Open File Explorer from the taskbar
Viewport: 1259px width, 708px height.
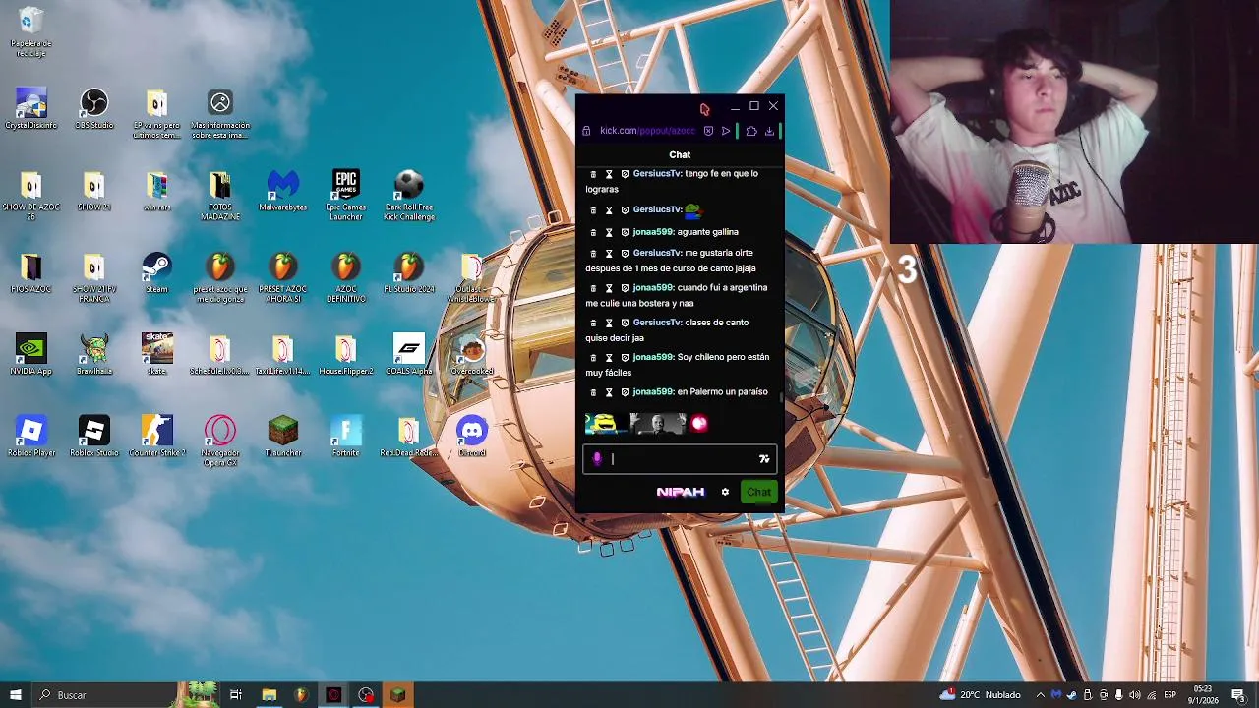point(269,695)
